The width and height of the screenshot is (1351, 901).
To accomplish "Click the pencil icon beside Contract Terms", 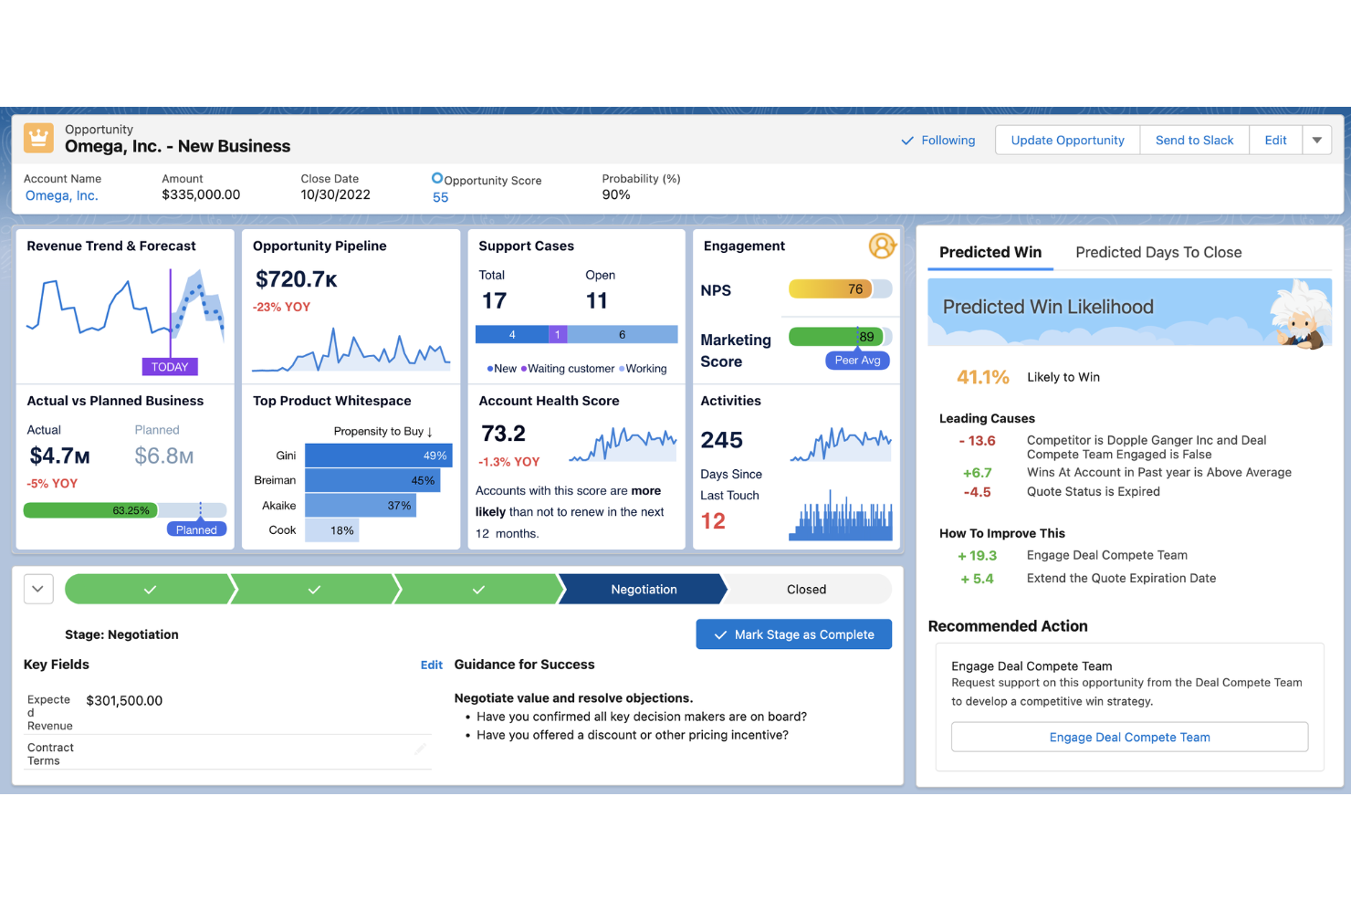I will (x=420, y=750).
